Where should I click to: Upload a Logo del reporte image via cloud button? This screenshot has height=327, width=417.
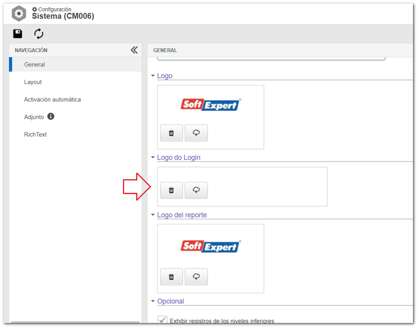click(196, 277)
